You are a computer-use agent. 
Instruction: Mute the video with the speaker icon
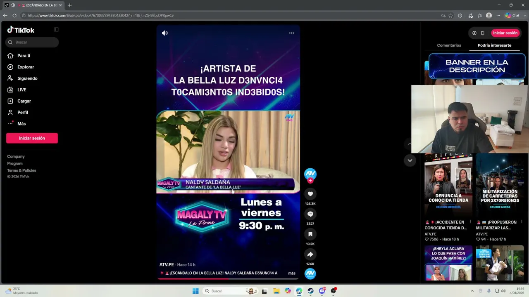pyautogui.click(x=165, y=33)
